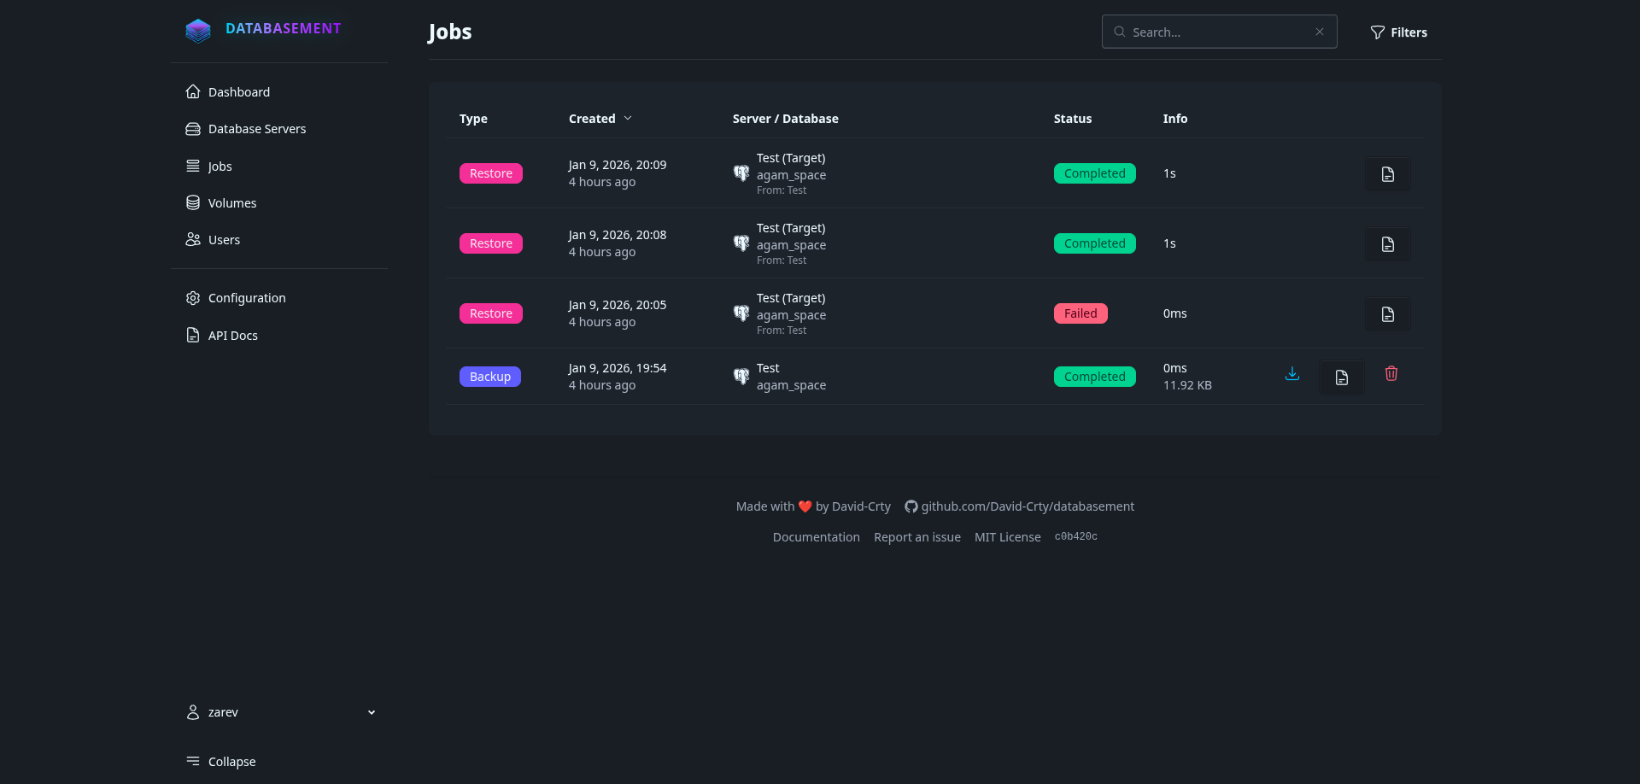View log of the failed restore job
Screen dimensions: 1640x784
point(1387,314)
